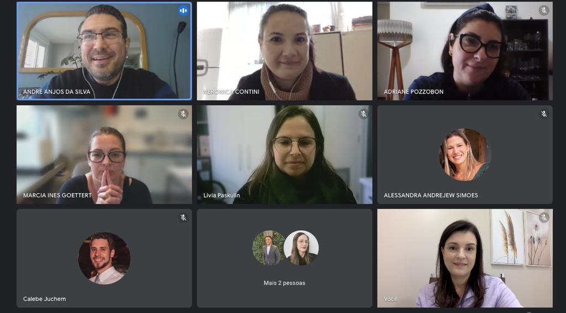Click the blue speaking indicator on Andre's tile
The image size is (566, 313).
pos(184,11)
